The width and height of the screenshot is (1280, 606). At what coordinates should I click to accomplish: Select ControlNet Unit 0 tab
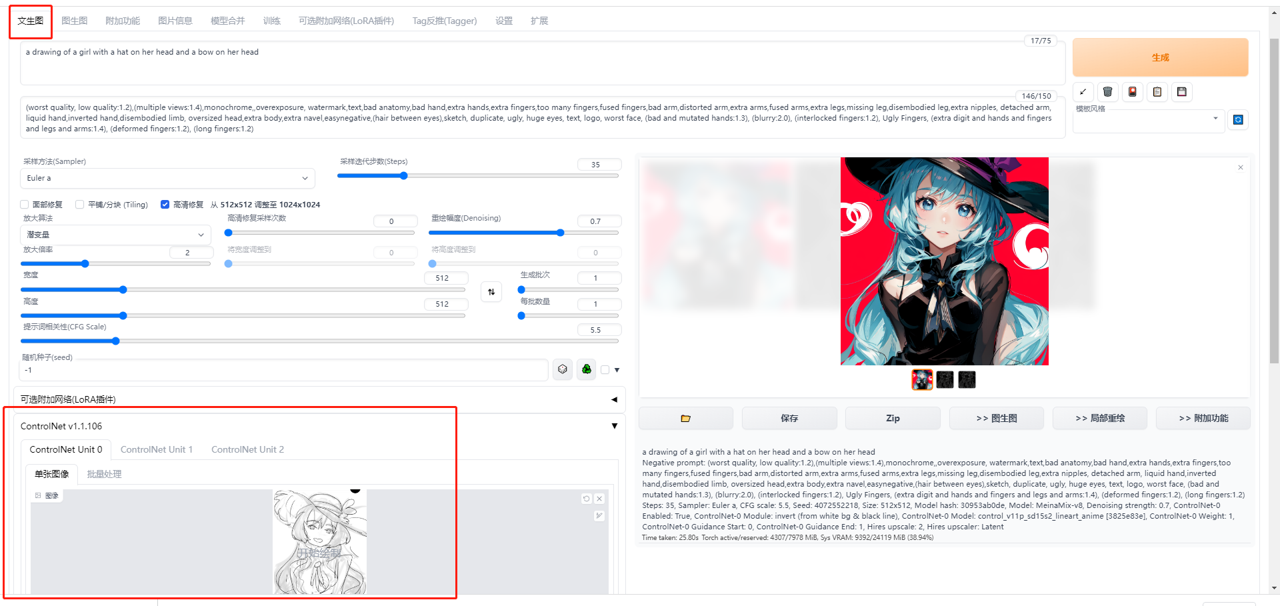66,449
